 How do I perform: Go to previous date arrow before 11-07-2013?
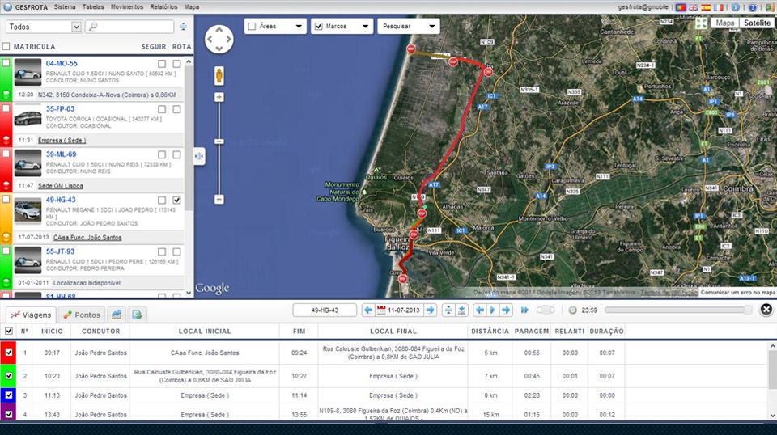(367, 310)
